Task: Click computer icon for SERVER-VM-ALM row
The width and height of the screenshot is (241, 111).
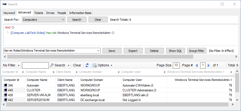Action: pos(6,95)
